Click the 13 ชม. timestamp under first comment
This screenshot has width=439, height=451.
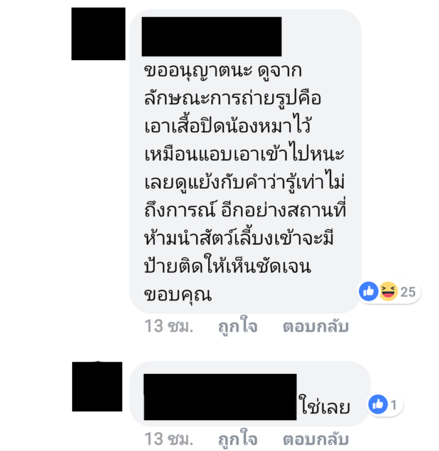[x=169, y=326]
